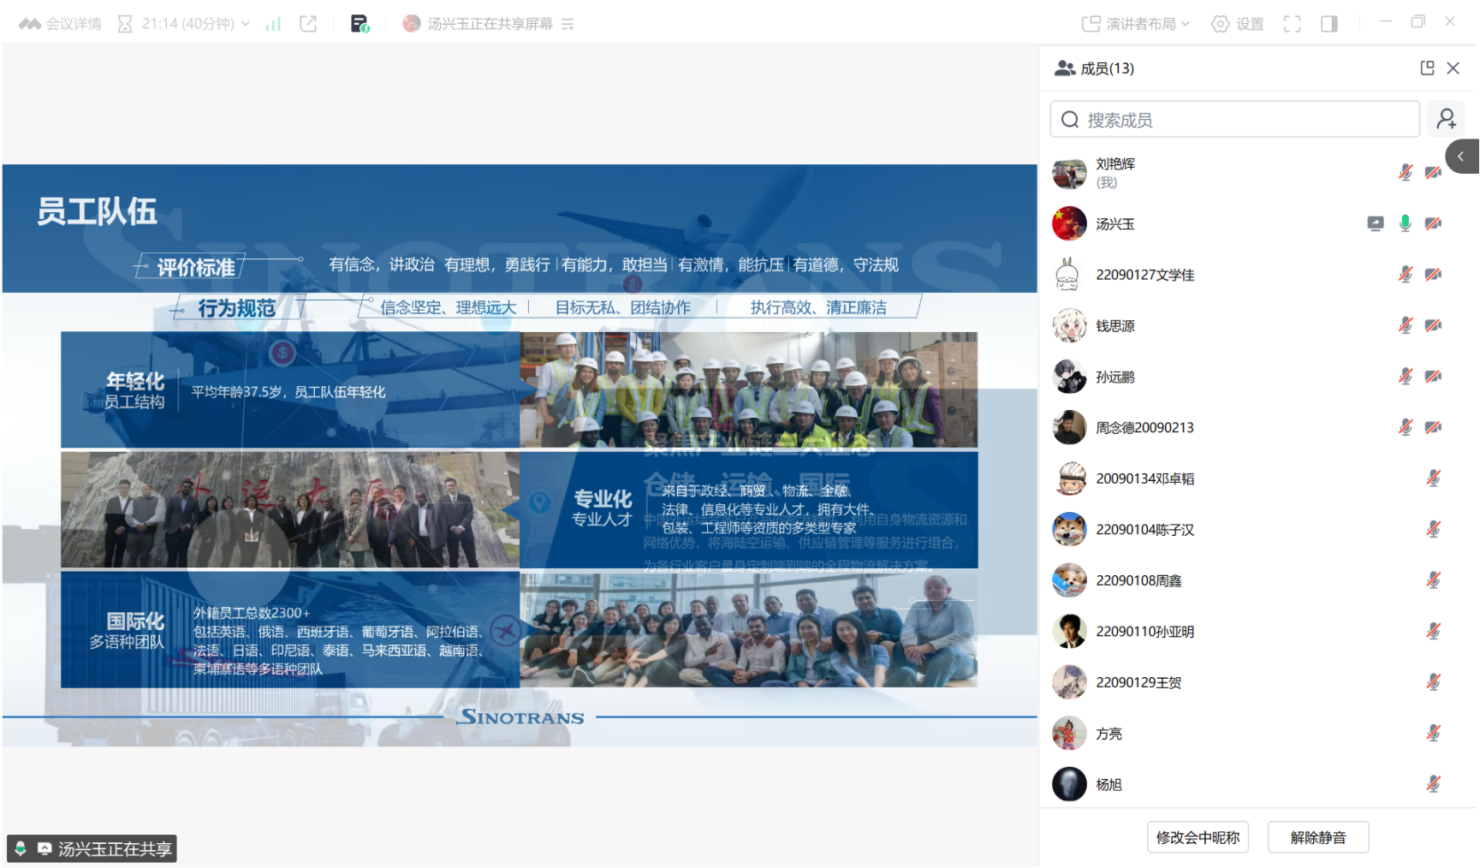This screenshot has width=1480, height=868.
Task: Click the 修改会中昵称 button
Action: [x=1198, y=837]
